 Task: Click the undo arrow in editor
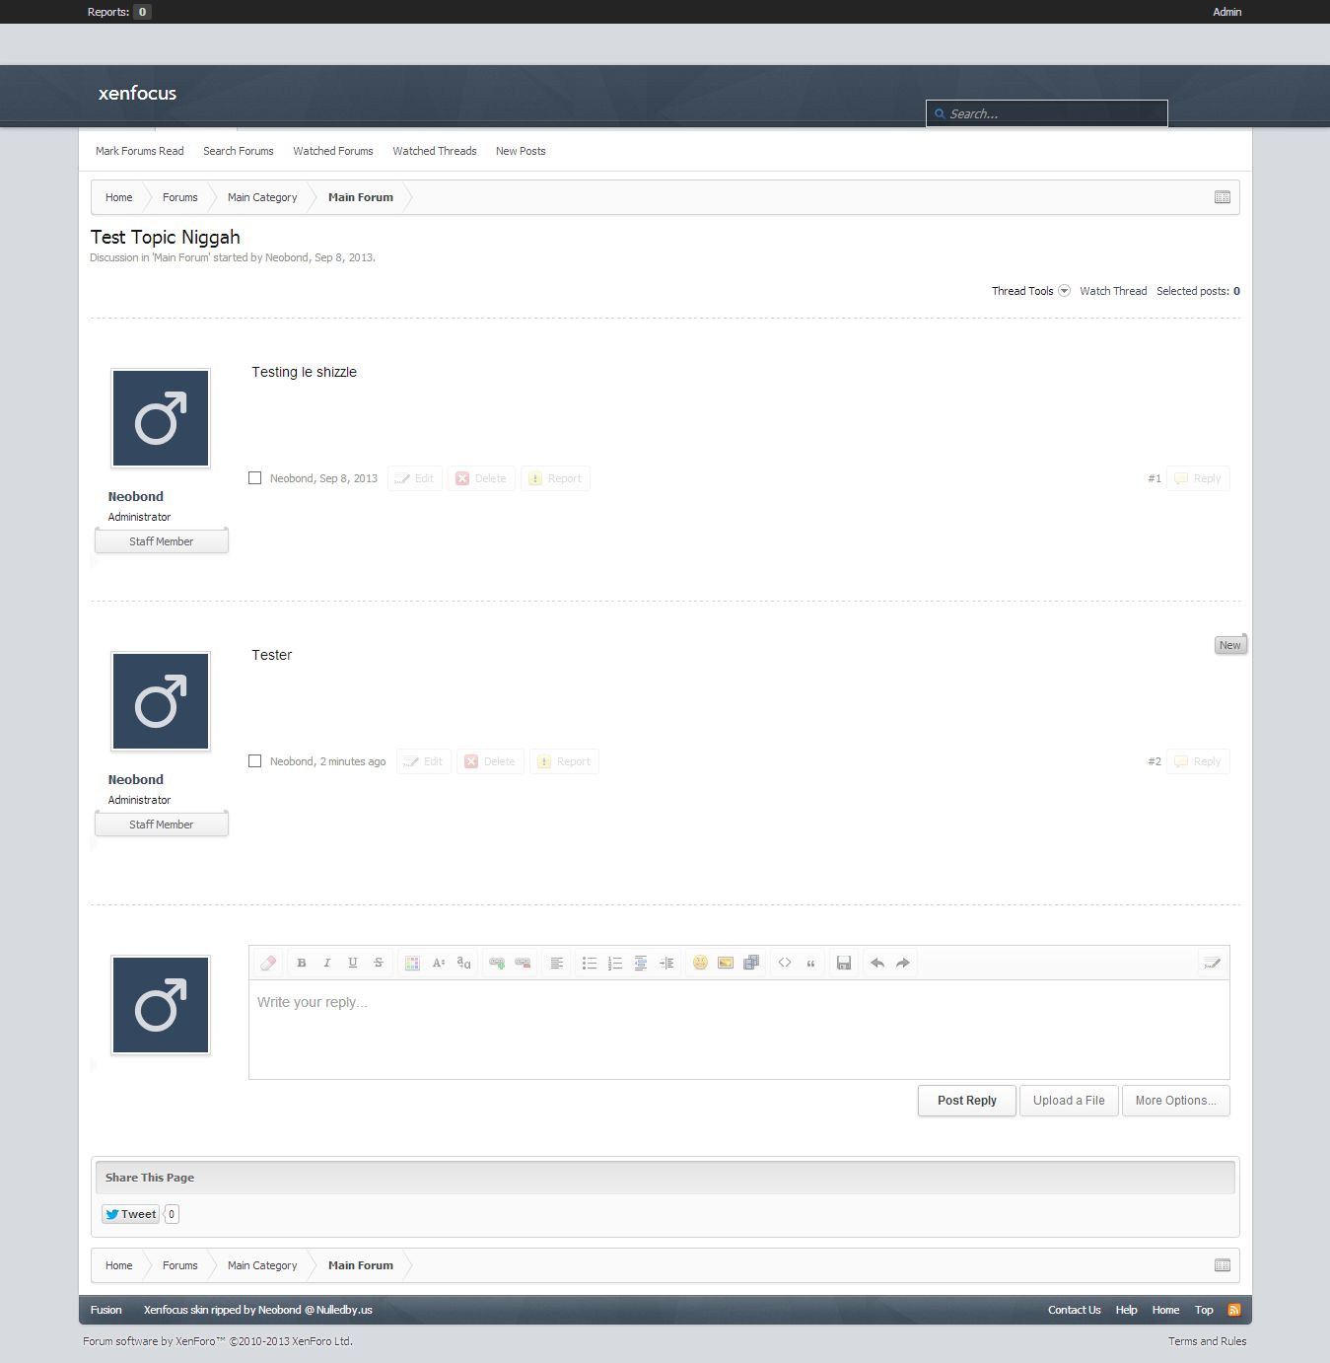(x=877, y=963)
